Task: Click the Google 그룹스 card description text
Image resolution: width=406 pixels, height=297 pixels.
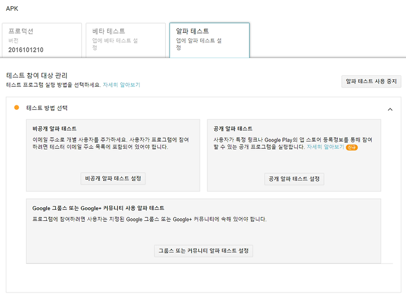Action: [x=149, y=219]
